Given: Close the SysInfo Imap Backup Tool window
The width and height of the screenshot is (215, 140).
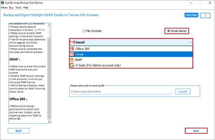Looking at the screenshot, I should 210,3.
